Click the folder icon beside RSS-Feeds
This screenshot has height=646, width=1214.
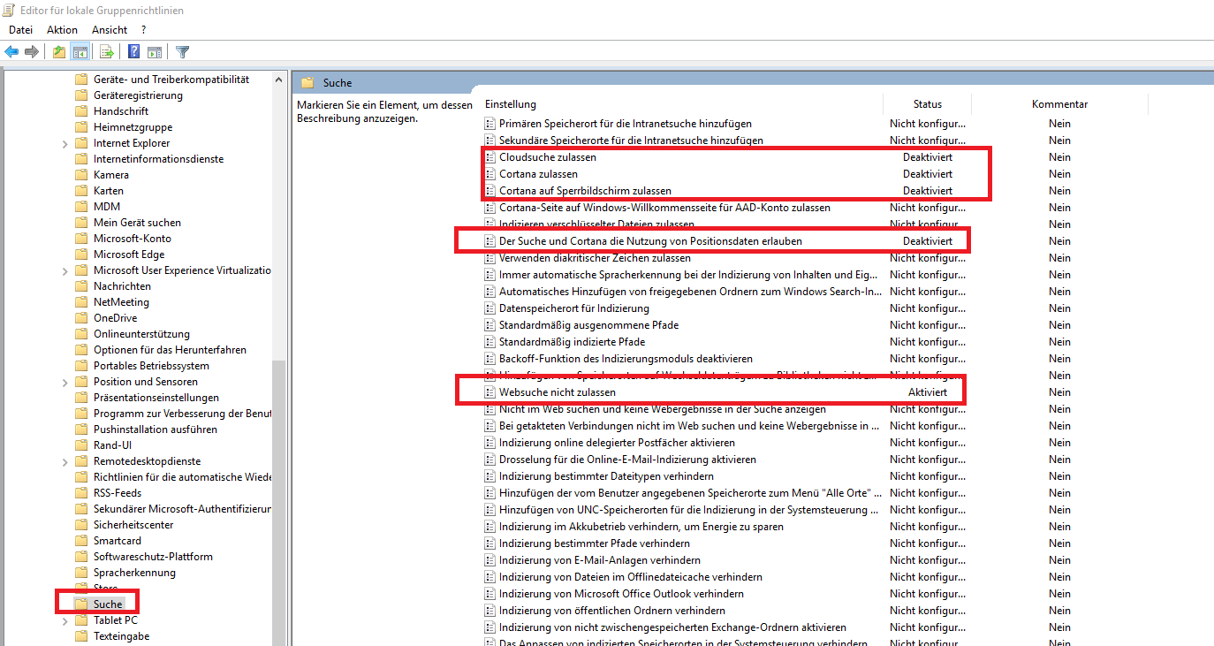click(81, 493)
